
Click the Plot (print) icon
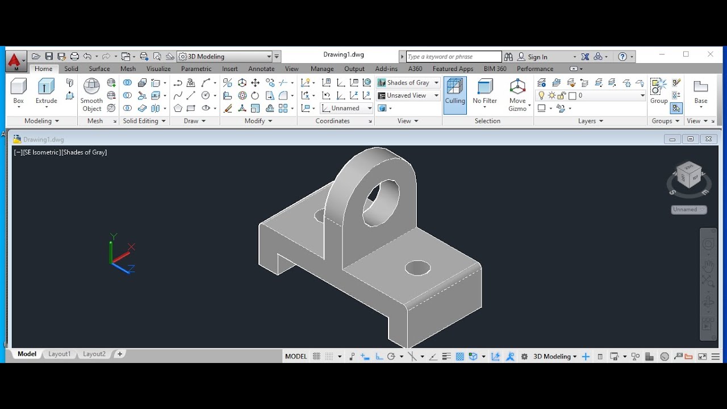(x=74, y=56)
